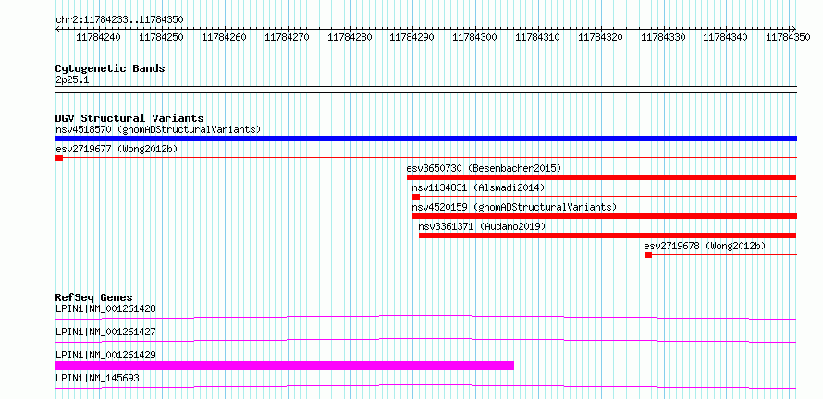Image resolution: width=823 pixels, height=399 pixels.
Task: Click ruler tick label 11784330
Action: [663, 37]
